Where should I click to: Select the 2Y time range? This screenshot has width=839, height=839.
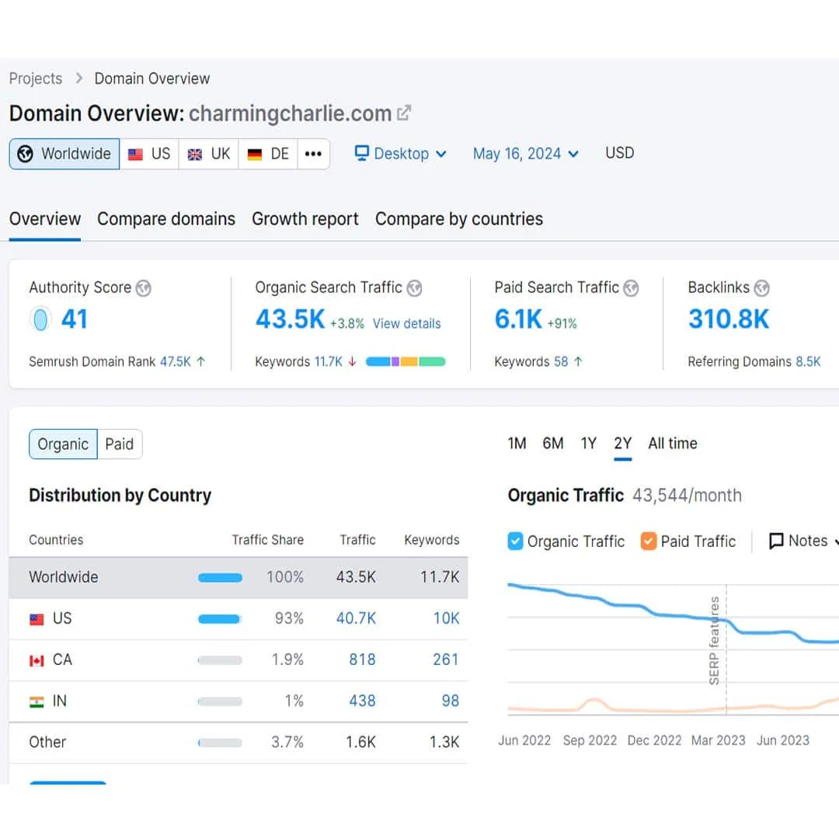tap(623, 444)
